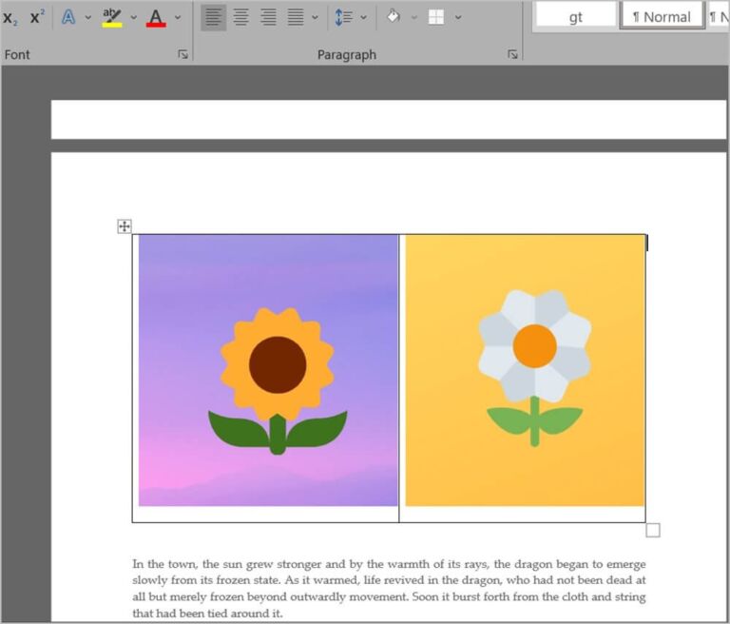Open Font dialog launcher

coord(183,55)
